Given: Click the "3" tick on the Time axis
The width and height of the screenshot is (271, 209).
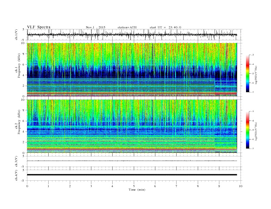Looking at the screenshot, I should tap(91, 186).
